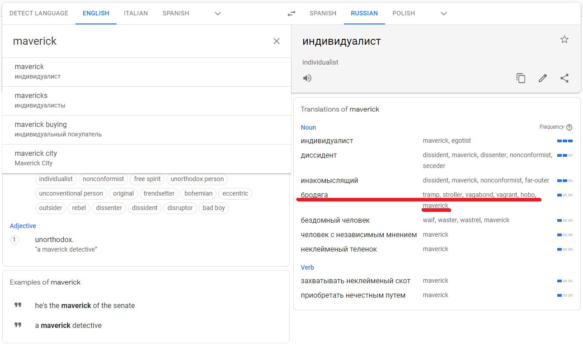Choose the 'mavericks' suggestion
This screenshot has height=346, width=583.
[x=147, y=101]
